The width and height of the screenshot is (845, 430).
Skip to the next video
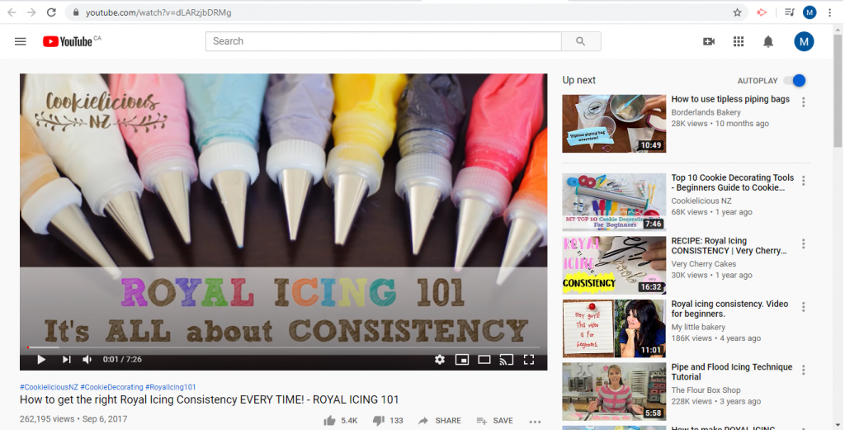66,359
